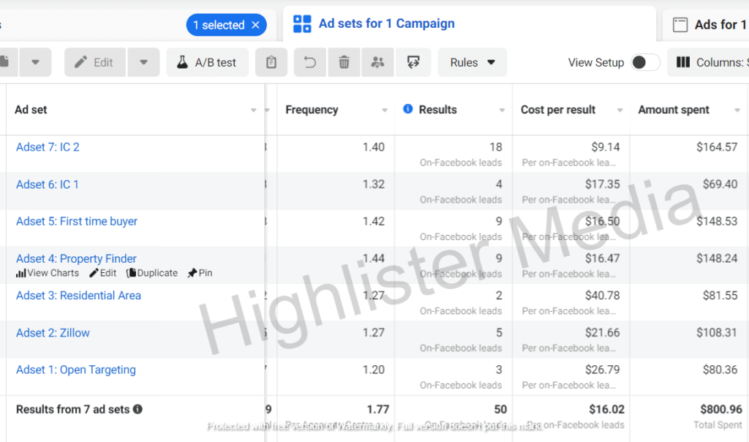Open 'Adset 1: Open Targeting' link

tap(76, 370)
